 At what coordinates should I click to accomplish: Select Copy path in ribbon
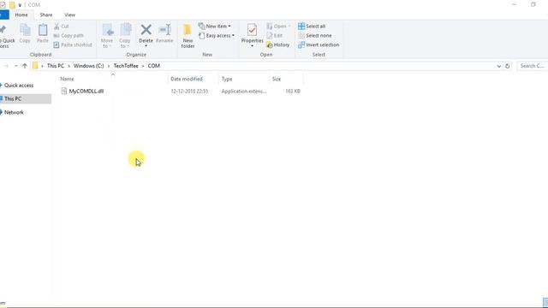tap(68, 36)
